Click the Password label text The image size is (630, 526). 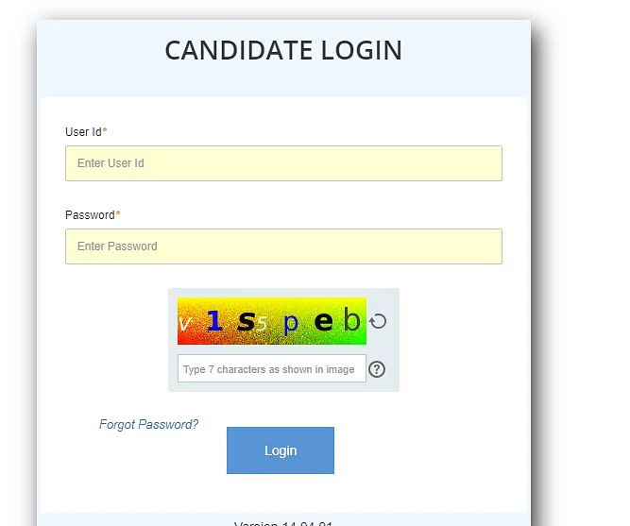coord(90,215)
